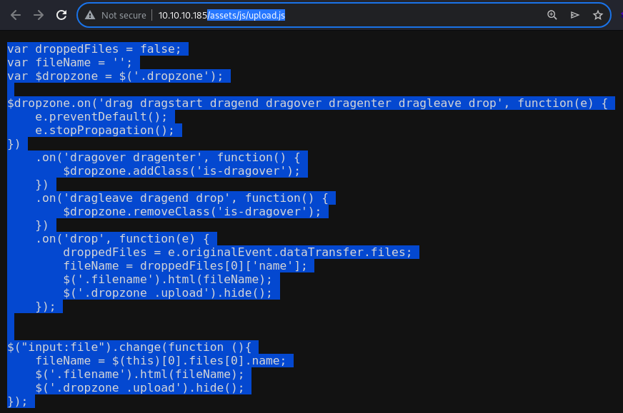
Task: Click the '$(this)[0].files[0].name' line
Action: [x=161, y=361]
